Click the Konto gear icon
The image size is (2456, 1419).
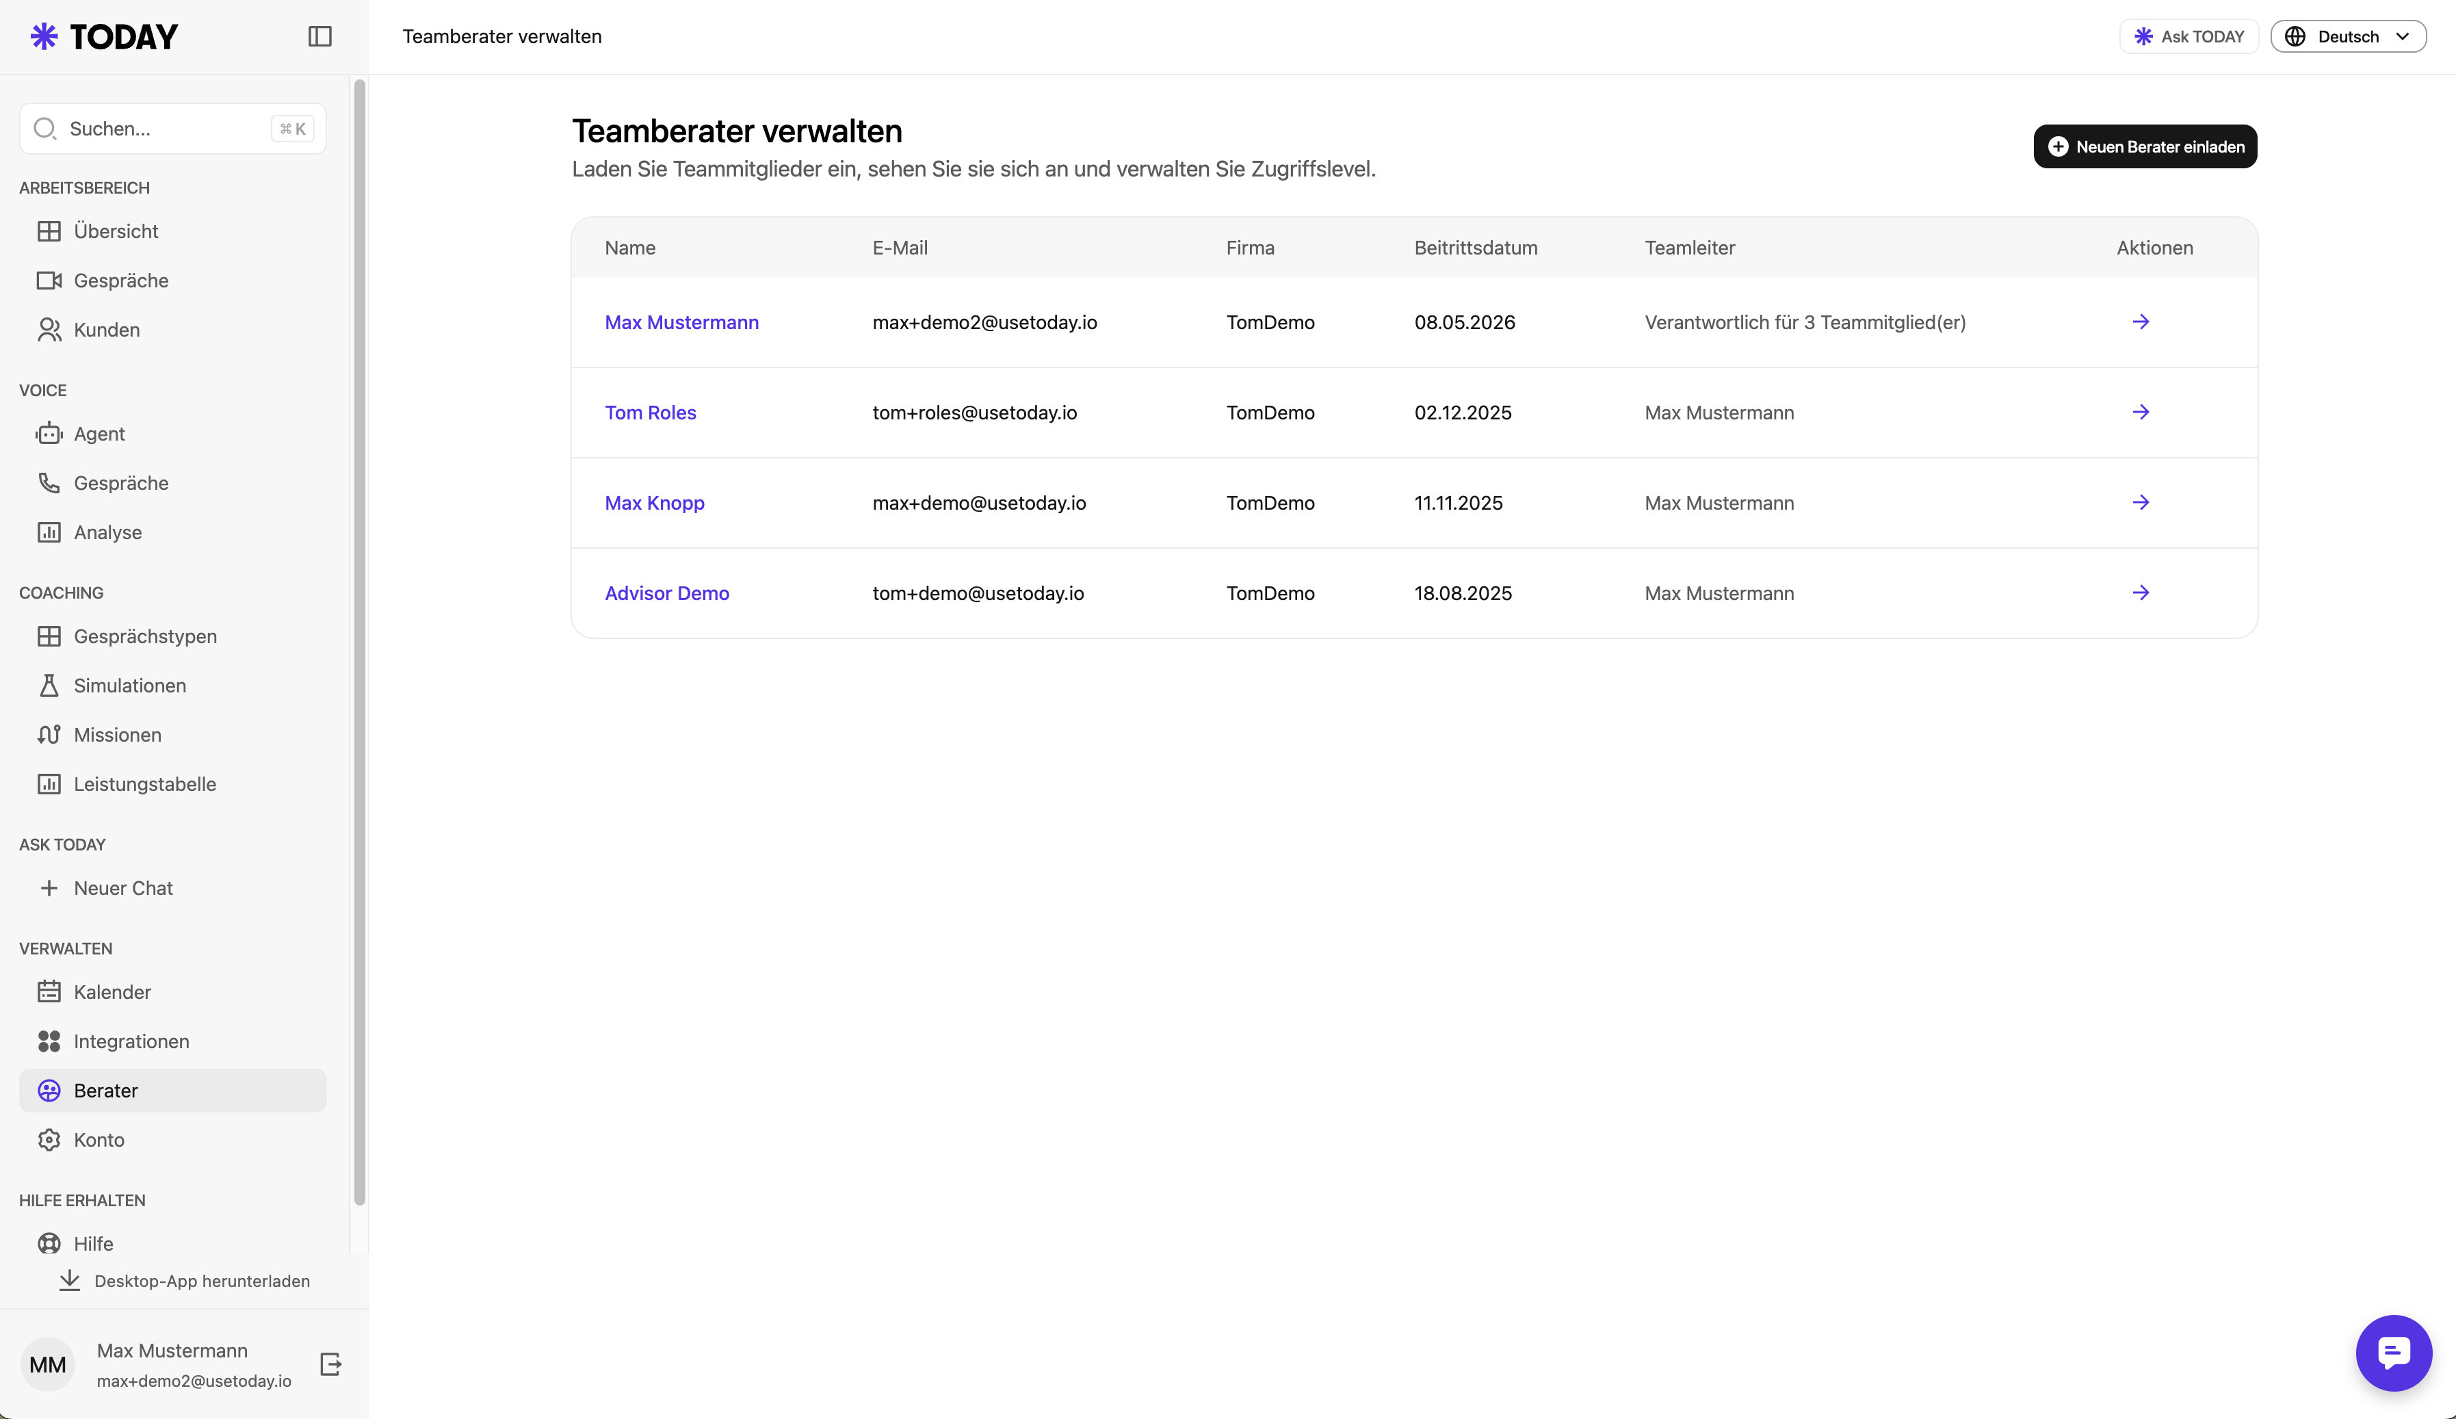(x=49, y=1139)
